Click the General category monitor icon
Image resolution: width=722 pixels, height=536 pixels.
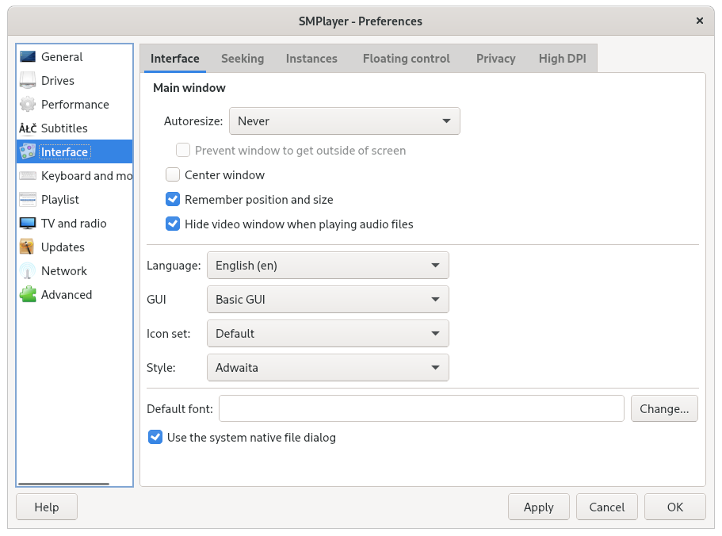[x=28, y=57]
